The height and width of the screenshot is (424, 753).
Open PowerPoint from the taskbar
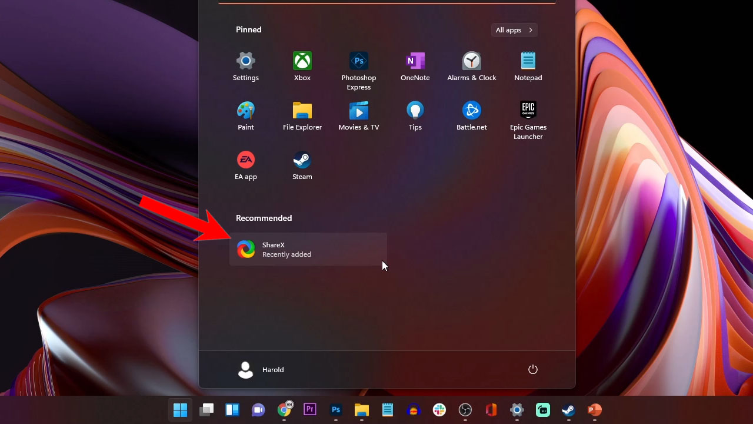[595, 410]
